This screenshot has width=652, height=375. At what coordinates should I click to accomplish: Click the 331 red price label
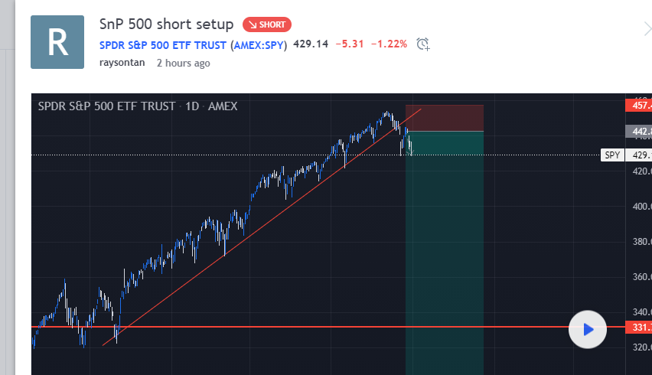(x=639, y=328)
